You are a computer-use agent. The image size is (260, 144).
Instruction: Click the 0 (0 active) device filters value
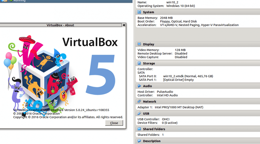pyautogui.click(x=170, y=123)
